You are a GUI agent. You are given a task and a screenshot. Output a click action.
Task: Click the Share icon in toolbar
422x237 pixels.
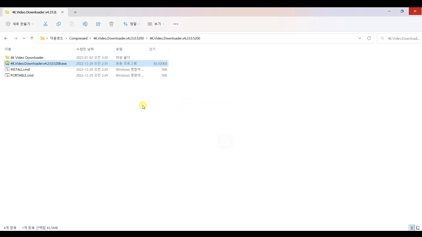[x=98, y=24]
